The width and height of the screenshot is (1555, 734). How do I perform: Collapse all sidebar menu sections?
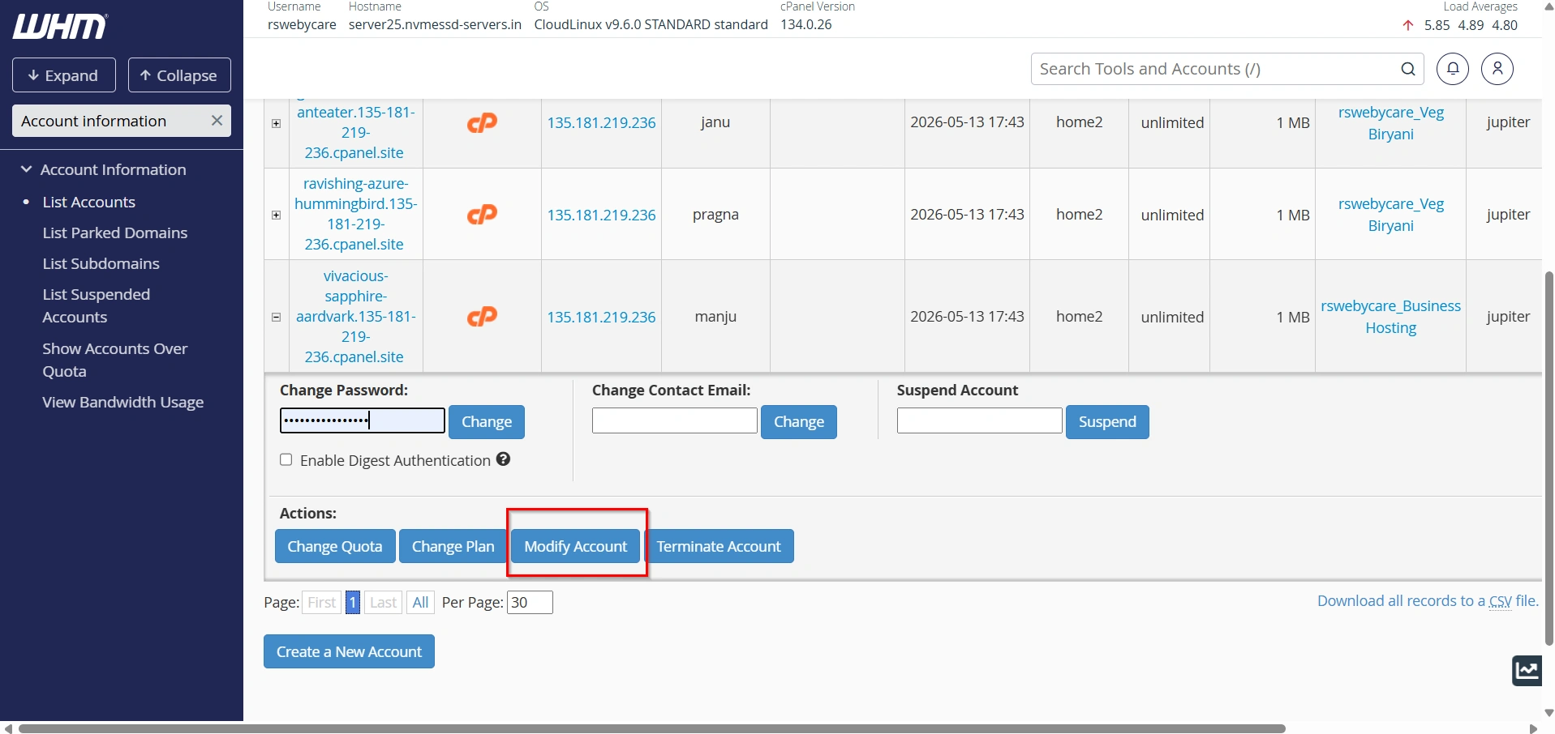pos(179,75)
